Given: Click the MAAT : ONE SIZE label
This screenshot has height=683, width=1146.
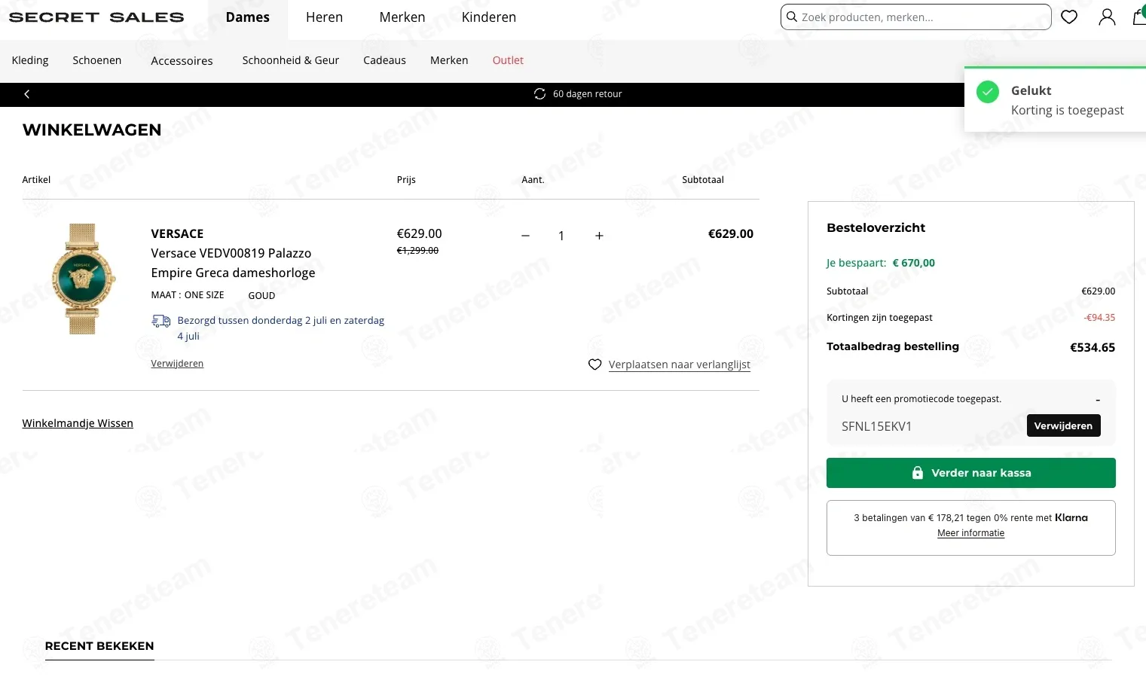Looking at the screenshot, I should pos(188,295).
